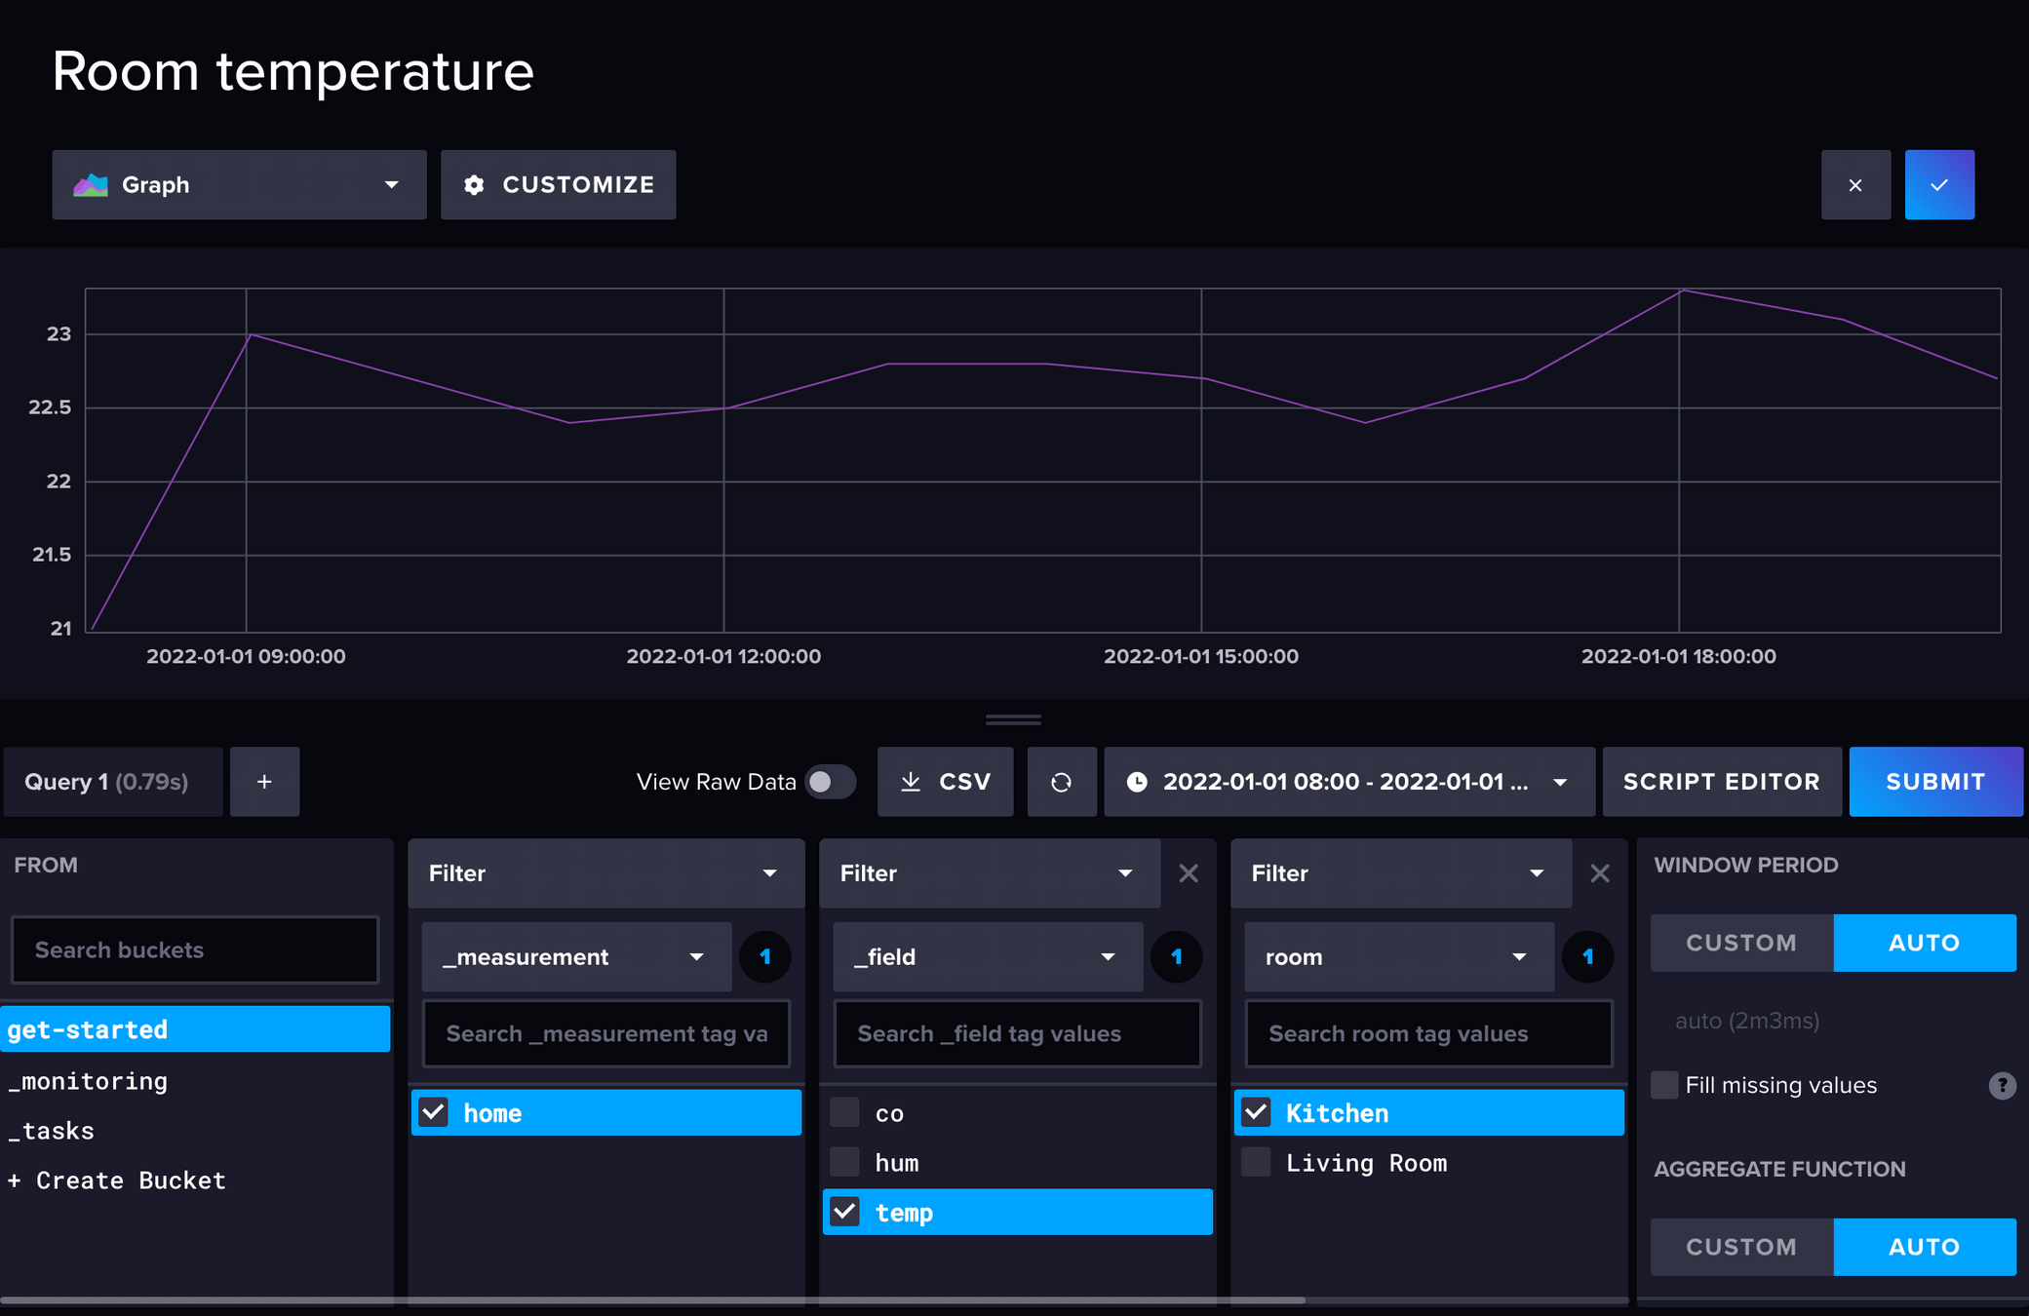The width and height of the screenshot is (2029, 1316).
Task: Switch Window Period to Custom
Action: 1740,943
